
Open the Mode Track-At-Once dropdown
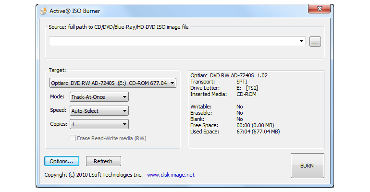click(99, 97)
